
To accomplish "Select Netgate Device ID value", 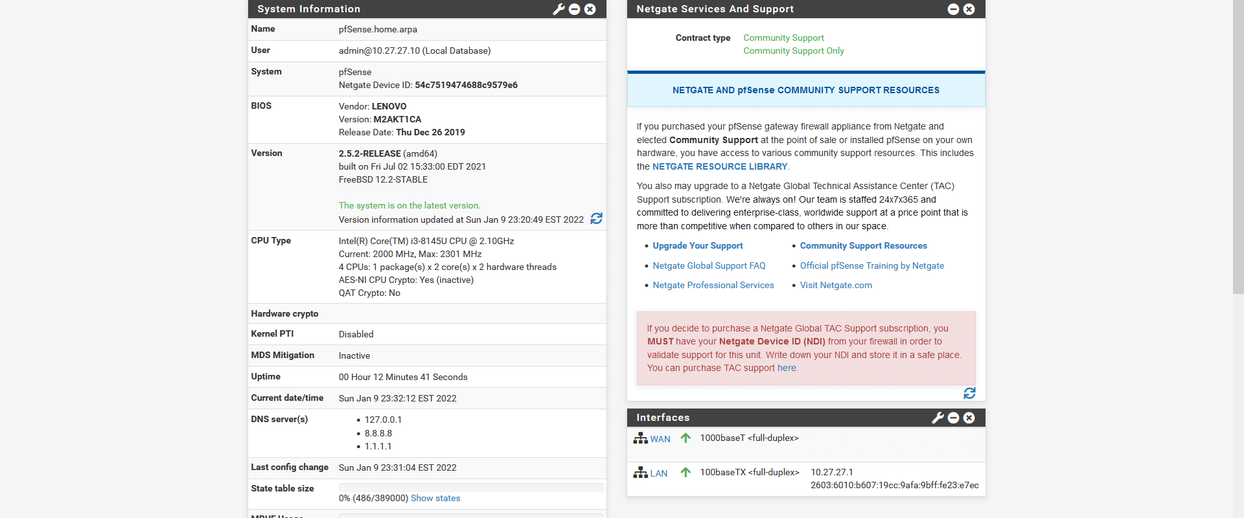I will coord(466,85).
